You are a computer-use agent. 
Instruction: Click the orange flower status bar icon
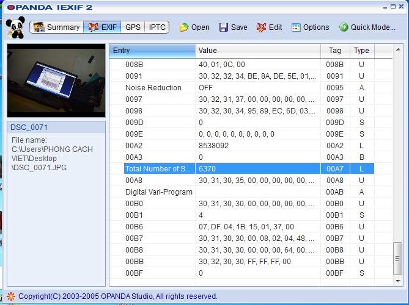point(10,296)
